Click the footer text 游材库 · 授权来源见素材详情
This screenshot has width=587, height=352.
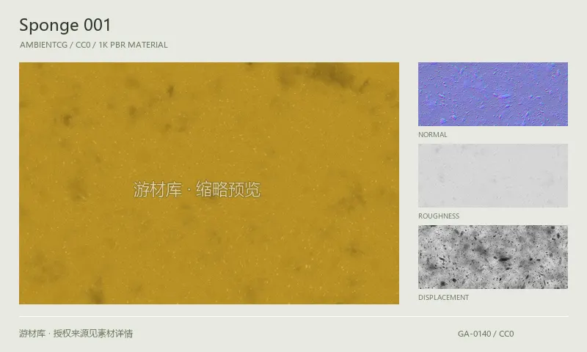[x=76, y=333]
